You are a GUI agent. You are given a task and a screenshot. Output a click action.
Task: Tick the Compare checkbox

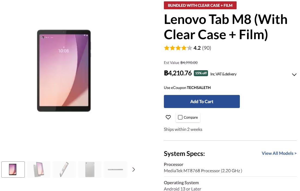(x=180, y=117)
